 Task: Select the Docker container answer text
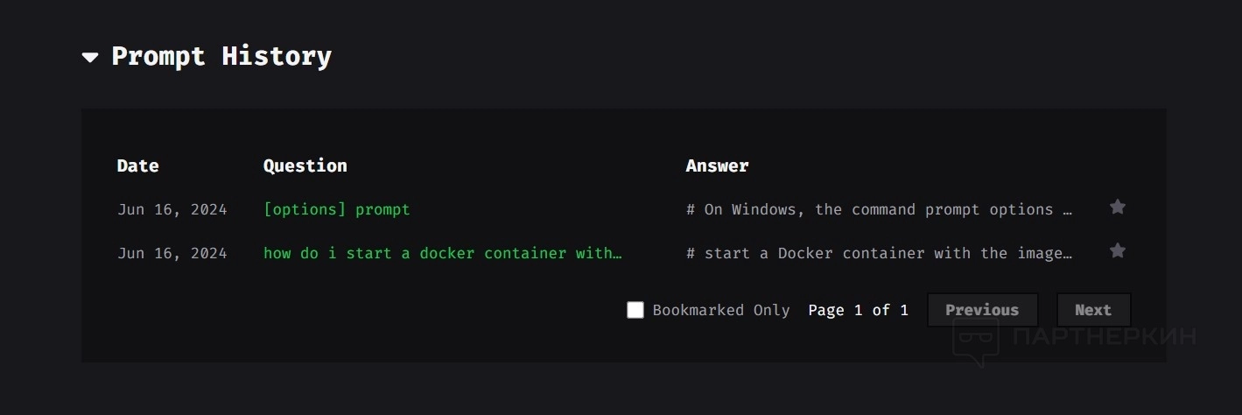click(x=879, y=253)
